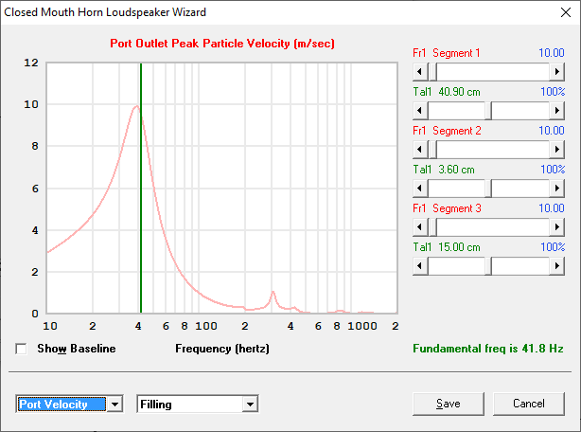581x432 pixels.
Task: Select the Tal1 15.00 cm slider thumb
Action: tap(488, 265)
